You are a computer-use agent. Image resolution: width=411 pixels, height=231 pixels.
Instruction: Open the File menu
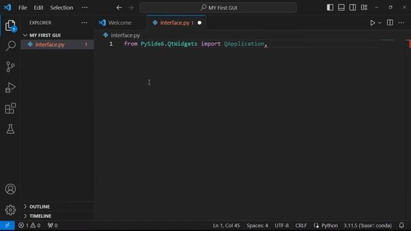tap(22, 8)
